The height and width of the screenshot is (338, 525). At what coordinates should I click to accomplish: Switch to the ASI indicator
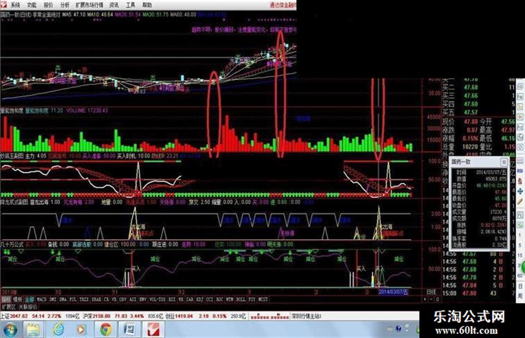point(133,300)
